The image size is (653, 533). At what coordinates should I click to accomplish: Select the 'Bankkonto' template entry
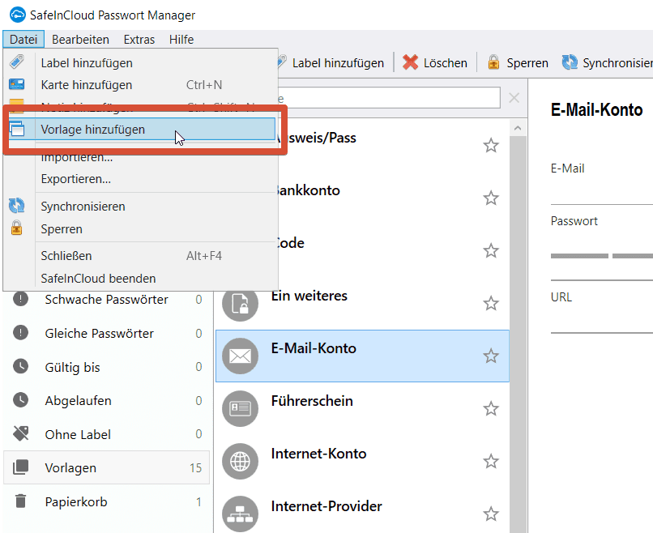point(394,198)
